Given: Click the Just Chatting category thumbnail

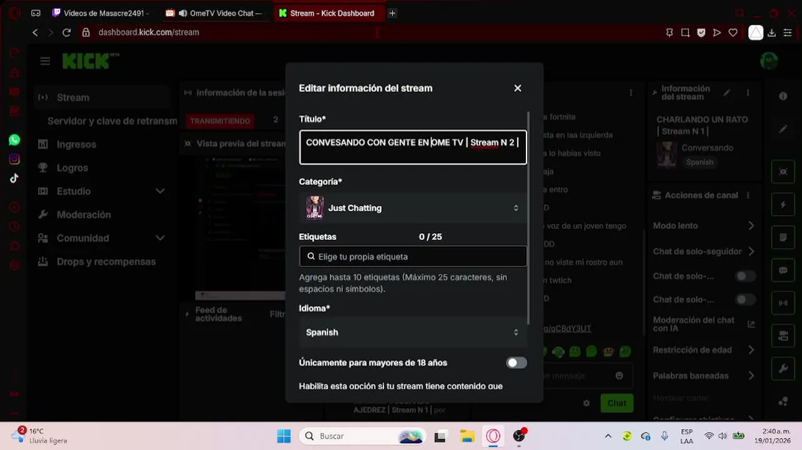Looking at the screenshot, I should tap(315, 207).
